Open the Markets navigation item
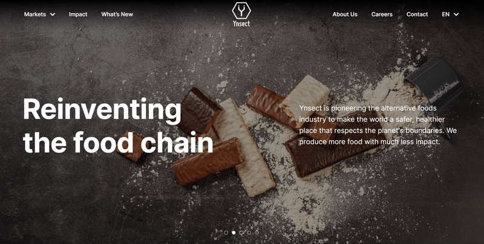The height and width of the screenshot is (244, 484). pyautogui.click(x=35, y=14)
